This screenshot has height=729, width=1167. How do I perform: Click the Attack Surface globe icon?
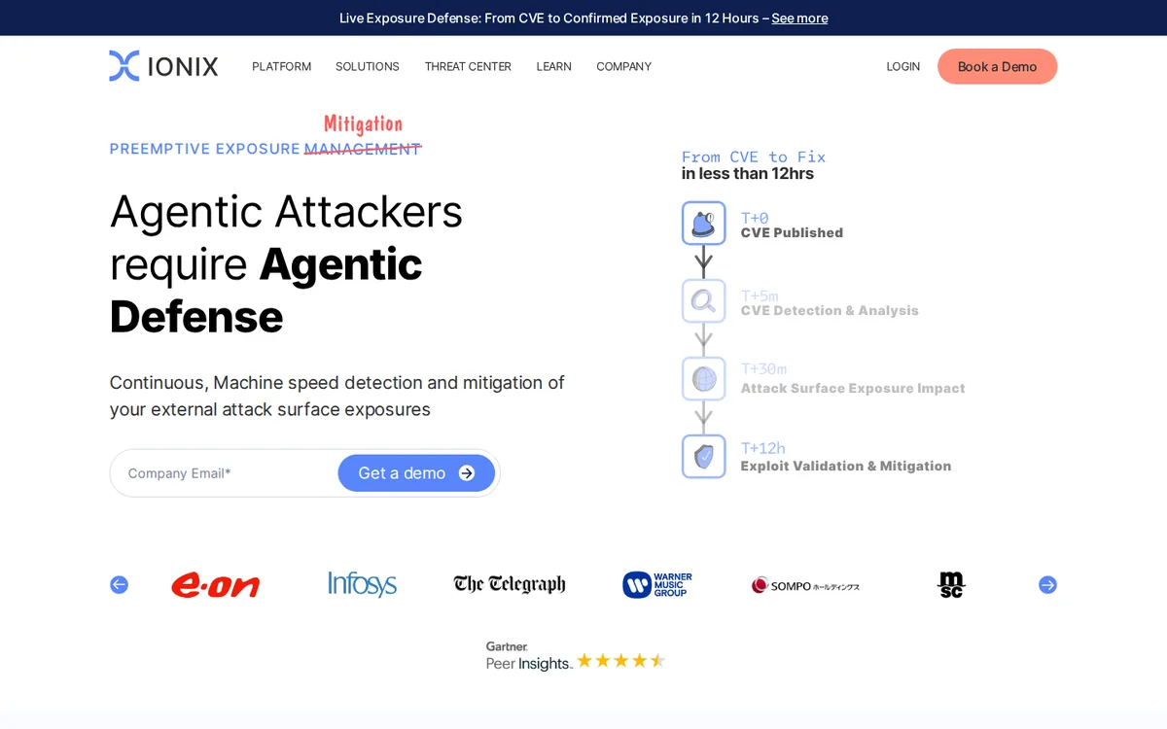pos(703,379)
